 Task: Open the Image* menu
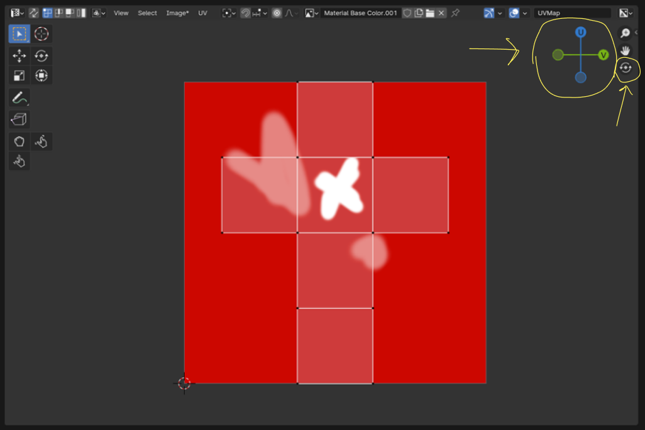[x=177, y=13]
